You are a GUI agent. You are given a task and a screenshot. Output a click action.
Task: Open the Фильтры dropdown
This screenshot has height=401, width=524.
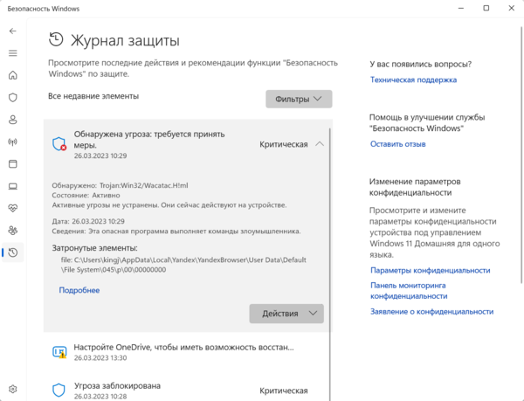(299, 99)
